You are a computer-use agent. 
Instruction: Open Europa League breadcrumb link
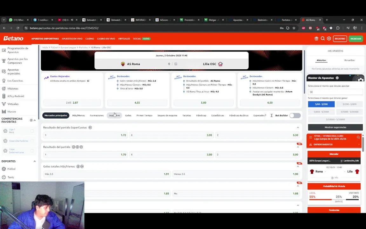(68, 47)
